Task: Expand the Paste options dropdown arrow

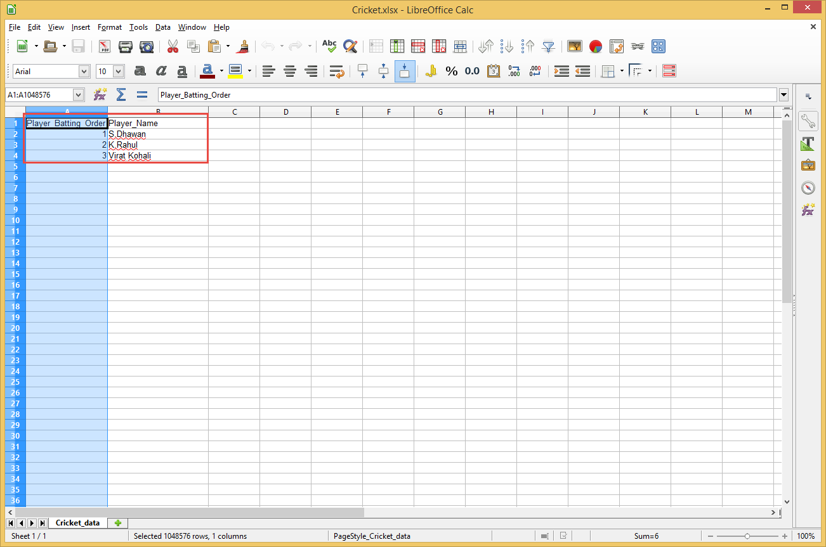Action: [x=228, y=46]
